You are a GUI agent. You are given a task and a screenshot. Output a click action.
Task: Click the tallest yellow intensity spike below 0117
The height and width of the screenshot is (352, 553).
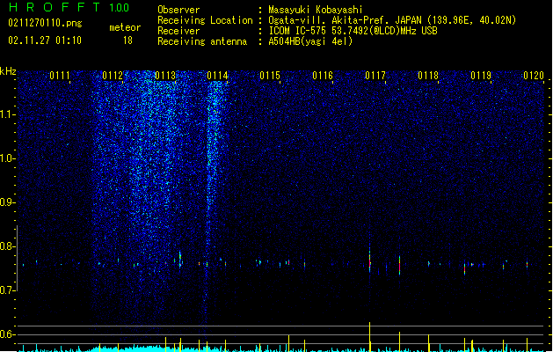click(369, 337)
